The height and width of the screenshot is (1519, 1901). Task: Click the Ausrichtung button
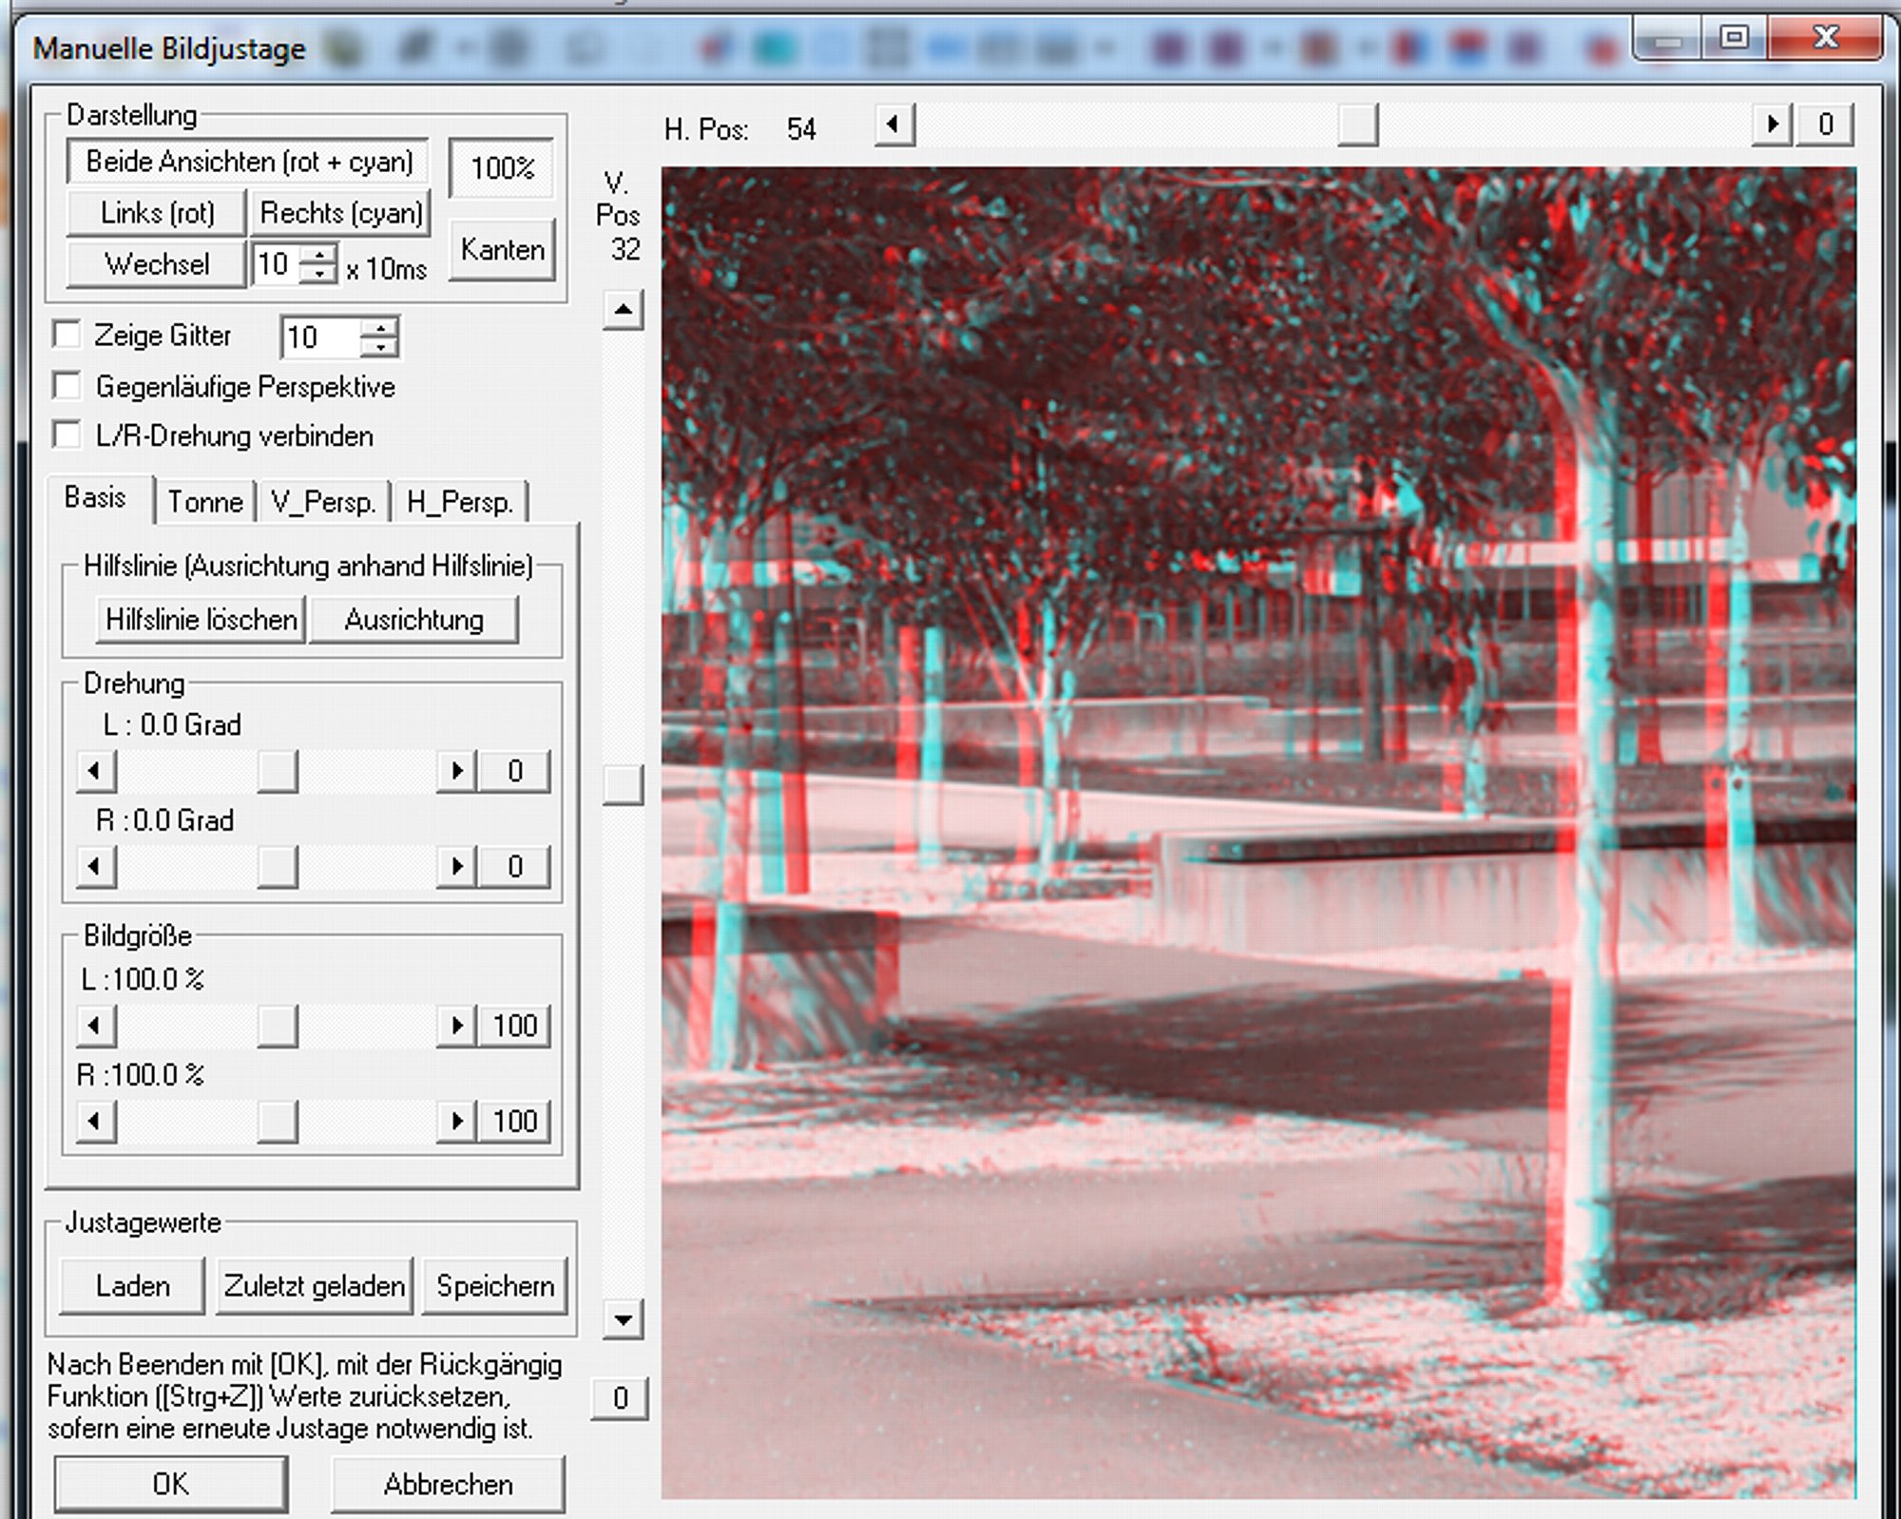tap(414, 620)
